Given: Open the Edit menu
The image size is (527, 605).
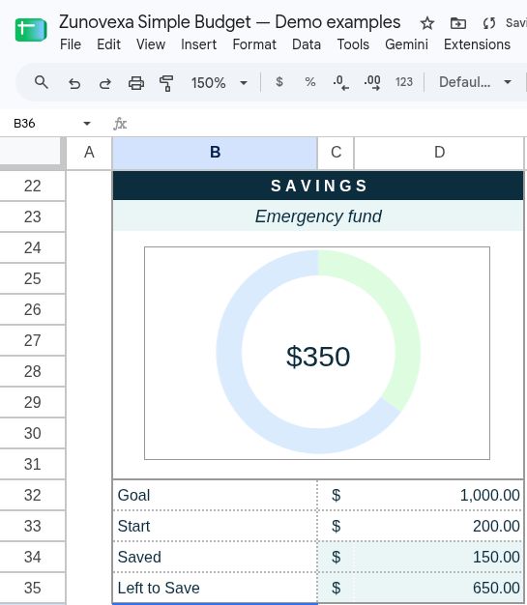Looking at the screenshot, I should coord(108,44).
